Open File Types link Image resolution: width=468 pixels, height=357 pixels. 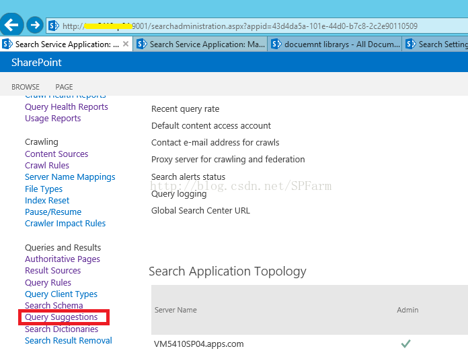point(44,189)
